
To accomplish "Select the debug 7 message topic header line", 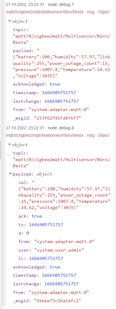I will point(58,12).
